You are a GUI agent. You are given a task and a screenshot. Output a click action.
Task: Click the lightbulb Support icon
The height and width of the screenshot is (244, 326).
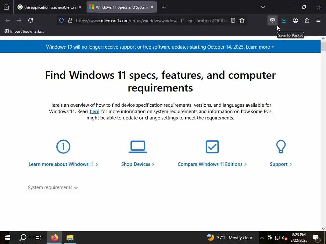281,147
